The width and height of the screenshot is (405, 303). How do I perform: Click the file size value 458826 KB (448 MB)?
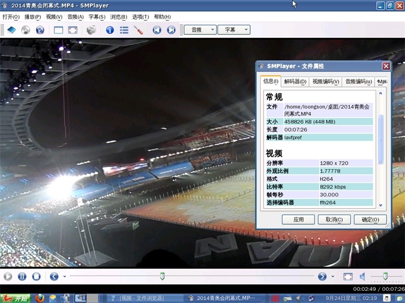(x=310, y=122)
